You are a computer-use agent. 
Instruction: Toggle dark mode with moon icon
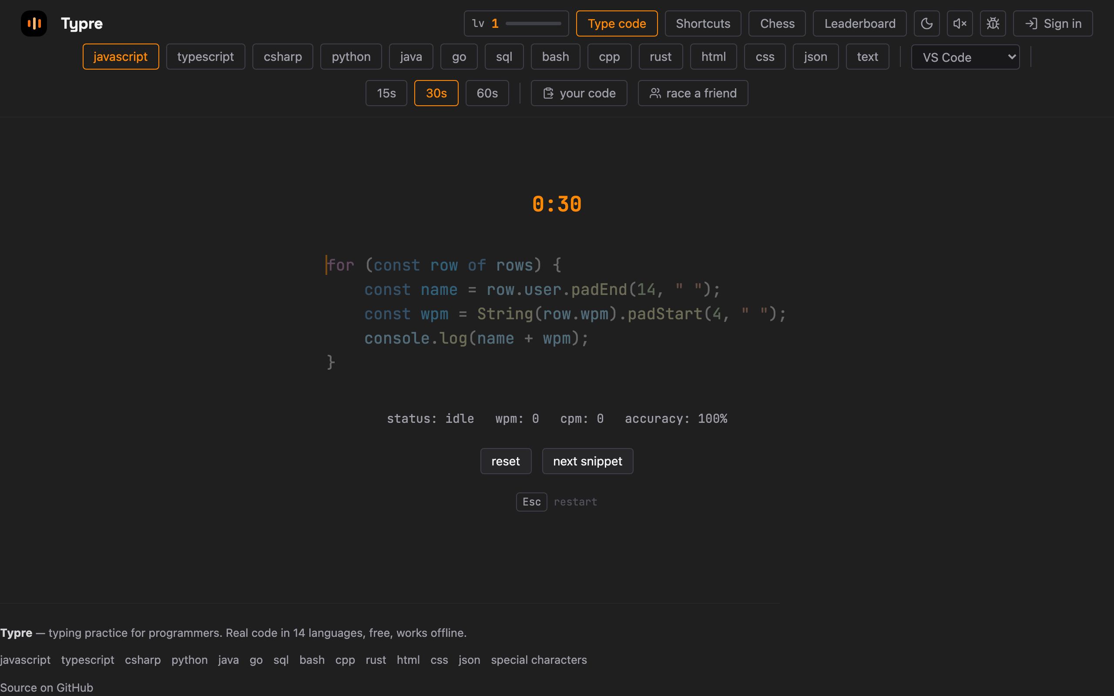pos(926,23)
